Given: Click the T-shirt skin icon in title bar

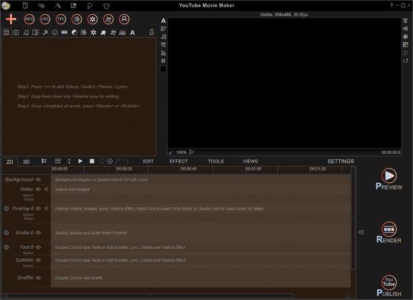Looking at the screenshot, I should point(107,5).
